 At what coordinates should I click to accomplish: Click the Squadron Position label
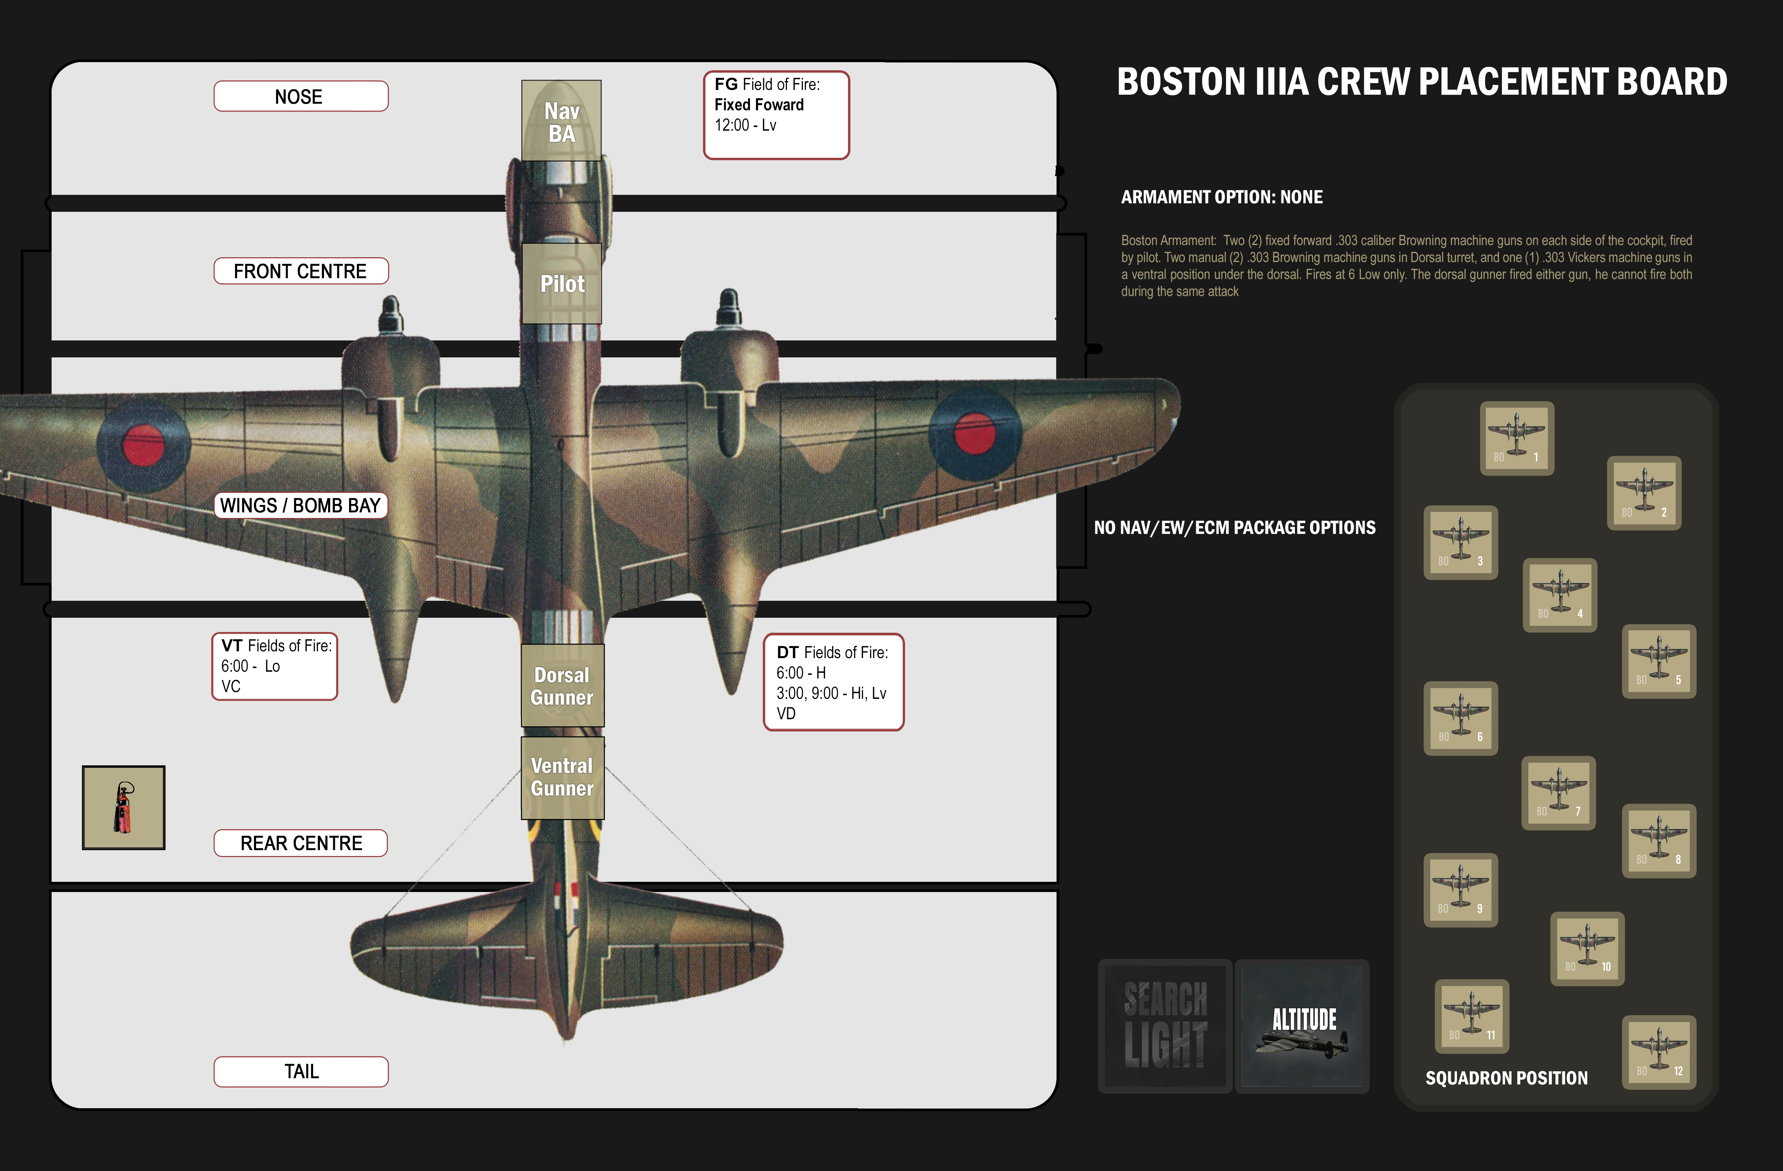click(1507, 1078)
